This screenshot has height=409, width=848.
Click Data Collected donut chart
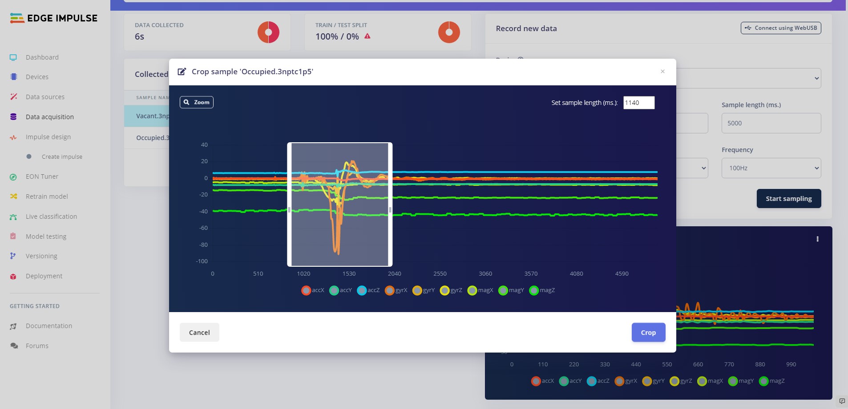268,32
